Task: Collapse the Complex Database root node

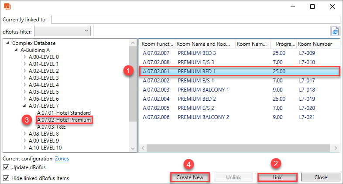Action: [8, 43]
